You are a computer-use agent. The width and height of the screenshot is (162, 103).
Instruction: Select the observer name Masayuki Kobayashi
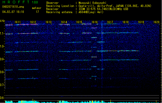click(92, 3)
